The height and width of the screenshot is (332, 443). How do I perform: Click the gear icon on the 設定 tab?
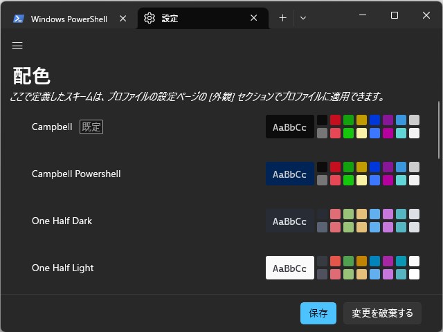[x=150, y=18]
